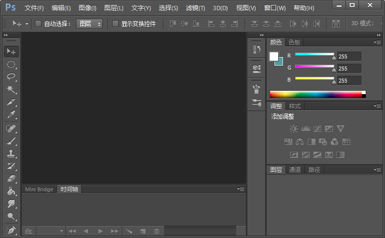385x238 pixels.
Task: Open the Brush Presets panel icon
Action: [257, 102]
